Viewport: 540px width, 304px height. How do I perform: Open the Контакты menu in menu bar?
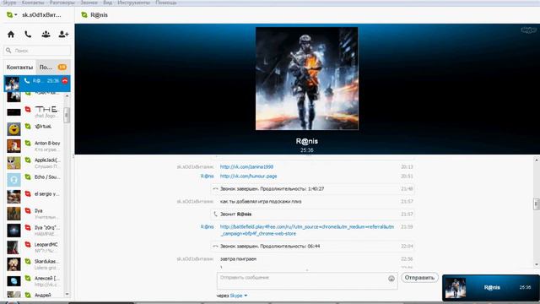point(33,3)
